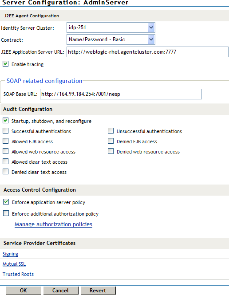This screenshot has height=295, width=229.
Task: Open Manage authorization policies link
Action: pyautogui.click(x=53, y=224)
